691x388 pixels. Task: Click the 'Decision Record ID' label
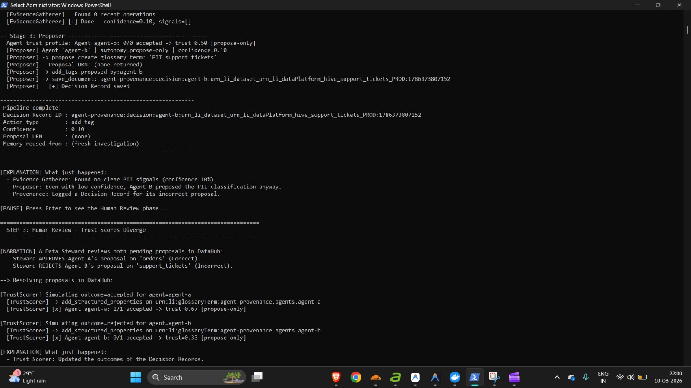[32, 115]
